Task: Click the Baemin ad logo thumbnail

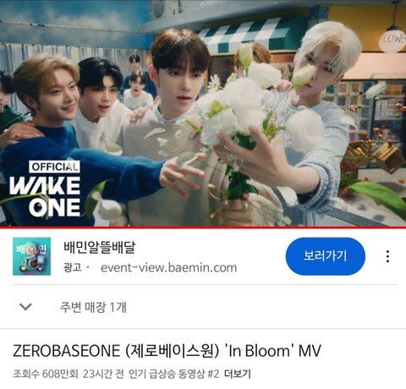Action: (x=32, y=256)
